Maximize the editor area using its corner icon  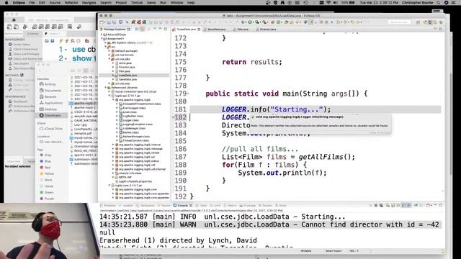tap(440, 29)
